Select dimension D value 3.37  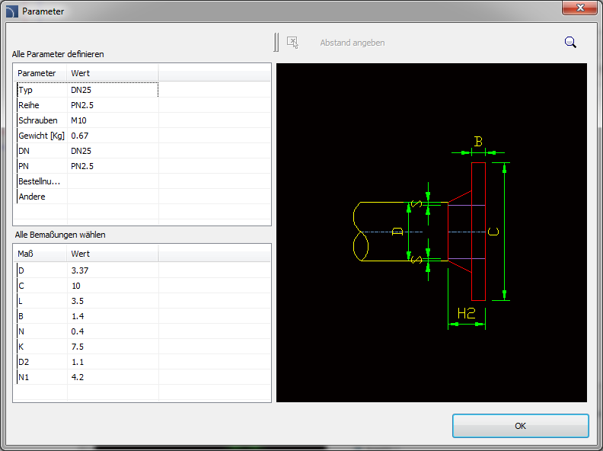(x=112, y=270)
